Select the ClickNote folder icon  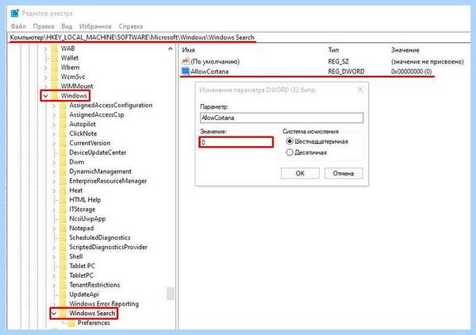(63, 133)
